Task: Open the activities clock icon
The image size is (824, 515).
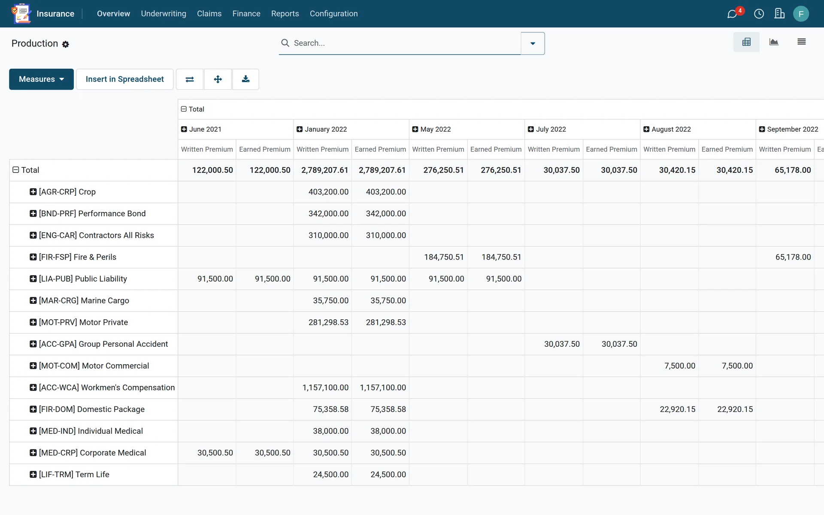Action: click(759, 14)
